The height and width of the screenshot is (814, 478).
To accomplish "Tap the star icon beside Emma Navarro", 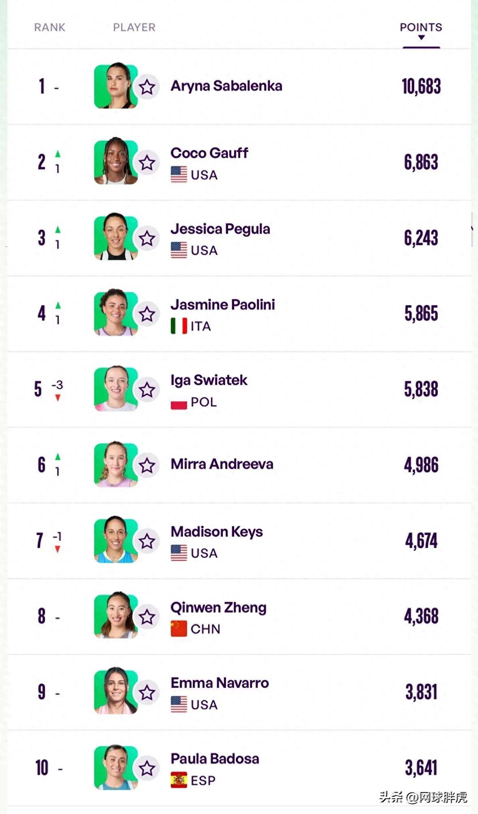I will point(147,693).
